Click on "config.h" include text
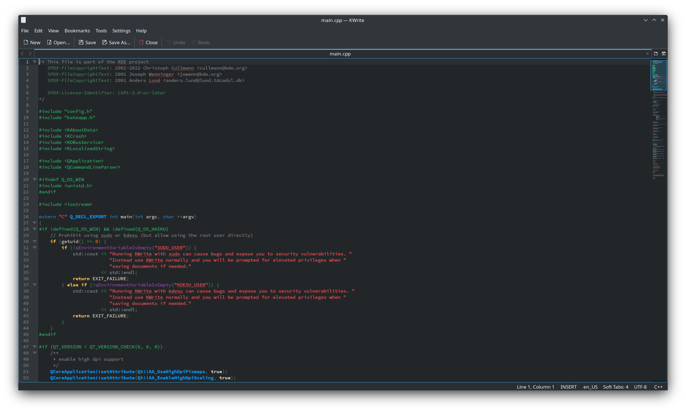The width and height of the screenshot is (686, 412). (78, 111)
